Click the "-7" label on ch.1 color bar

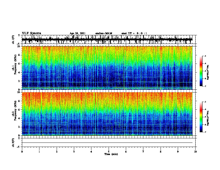(205, 86)
